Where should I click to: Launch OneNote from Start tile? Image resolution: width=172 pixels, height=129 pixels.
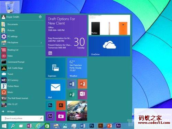pyautogui.click(x=83, y=95)
